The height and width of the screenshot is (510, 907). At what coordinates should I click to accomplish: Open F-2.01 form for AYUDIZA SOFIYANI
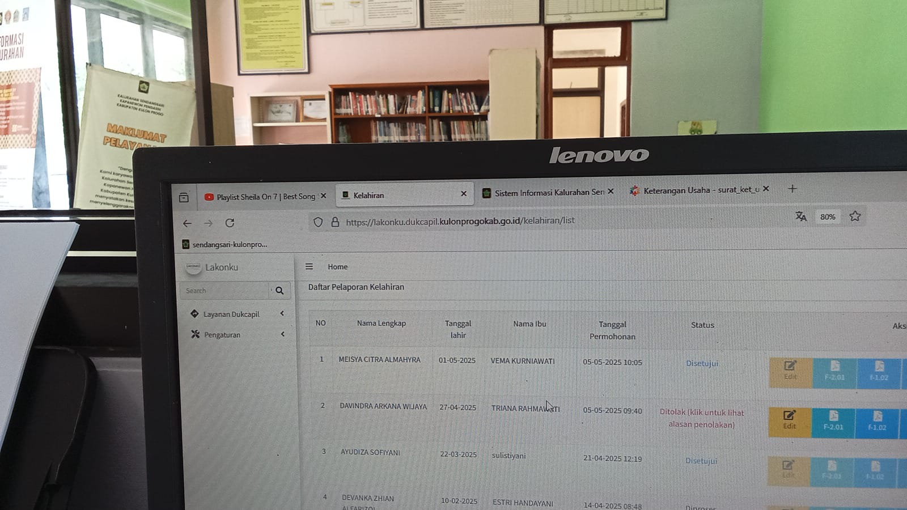click(x=832, y=471)
